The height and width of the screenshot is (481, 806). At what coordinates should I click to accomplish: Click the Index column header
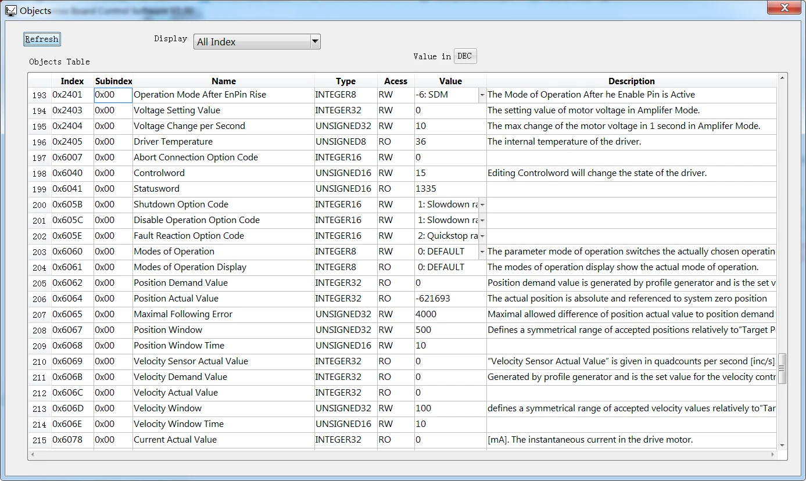point(73,81)
